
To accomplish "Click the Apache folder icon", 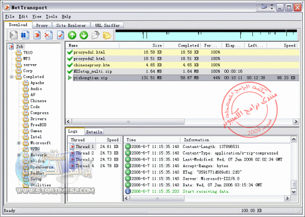I will click(x=25, y=83).
